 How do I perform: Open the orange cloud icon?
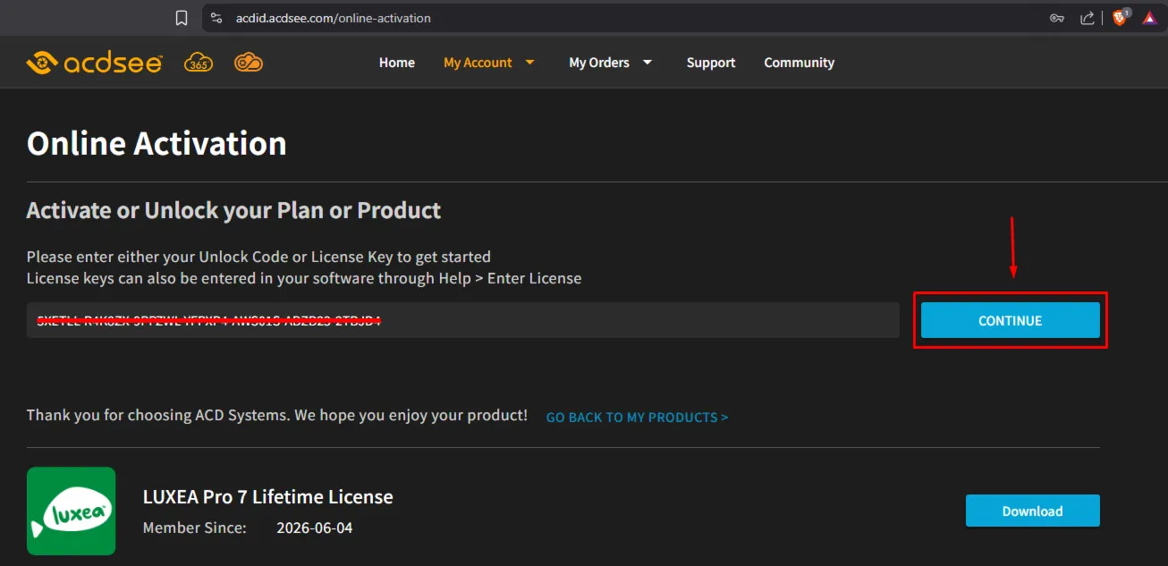[249, 63]
